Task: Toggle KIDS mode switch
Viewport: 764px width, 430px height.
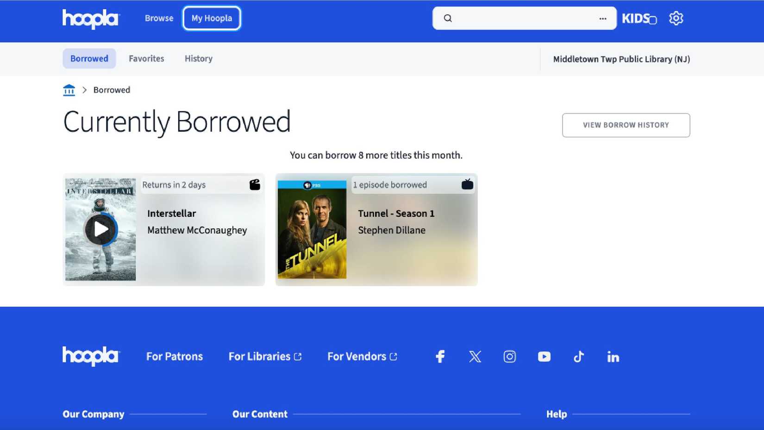Action: pos(639,19)
